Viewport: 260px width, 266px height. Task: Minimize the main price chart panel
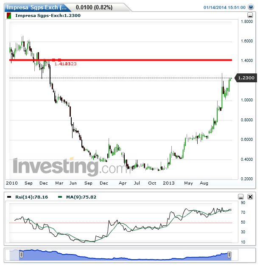coord(250,15)
